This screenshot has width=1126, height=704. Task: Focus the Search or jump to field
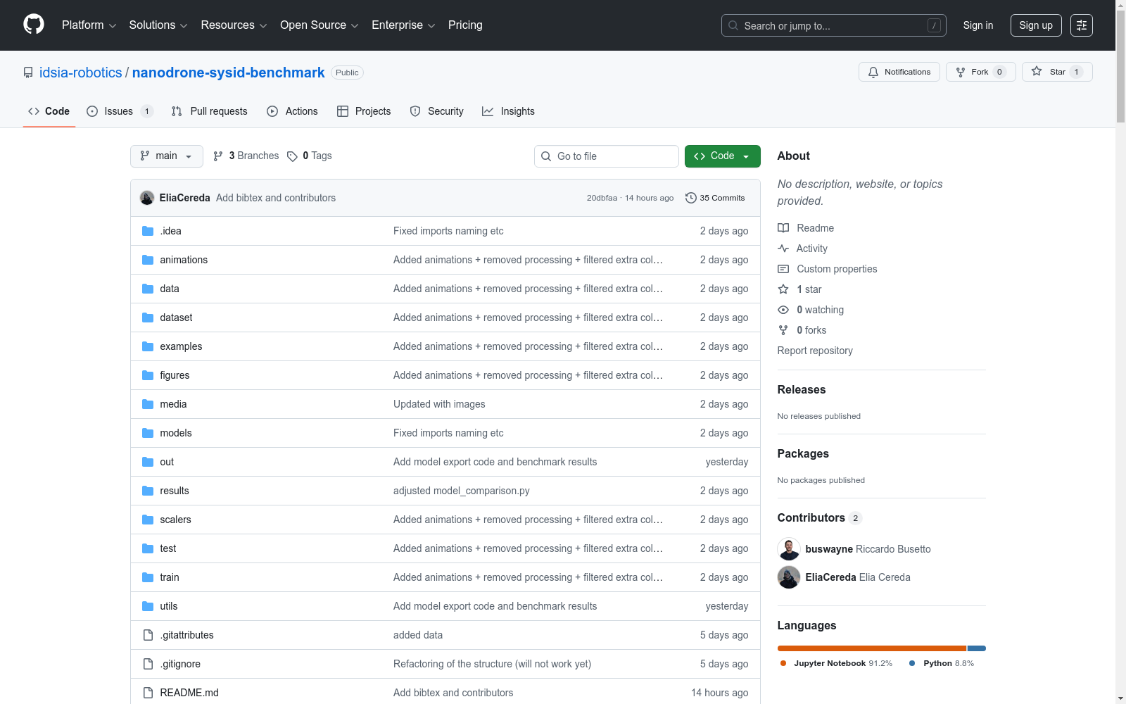coord(834,25)
